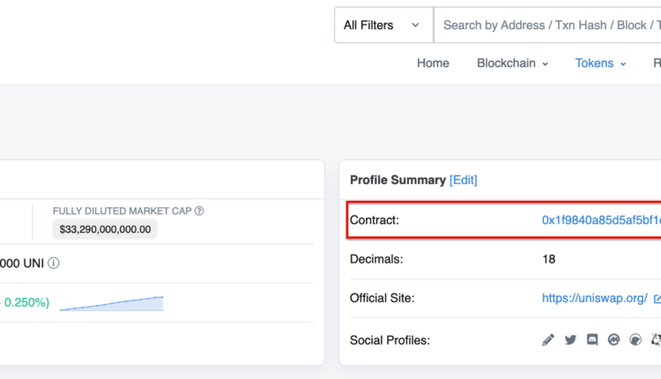The width and height of the screenshot is (661, 379).
Task: Click the help icon next to Fully Diluted Market Cap
Action: (199, 211)
